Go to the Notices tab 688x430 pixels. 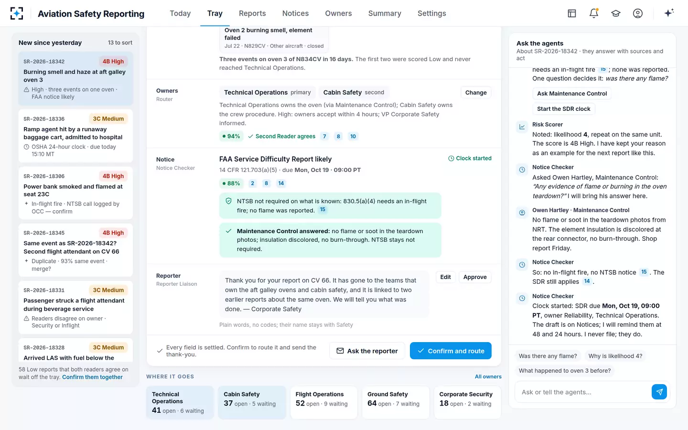(x=295, y=13)
